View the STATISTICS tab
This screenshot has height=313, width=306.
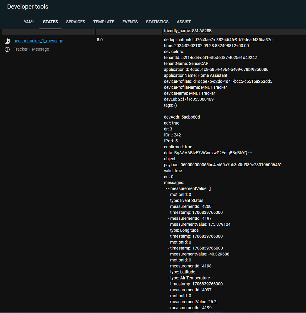[157, 22]
